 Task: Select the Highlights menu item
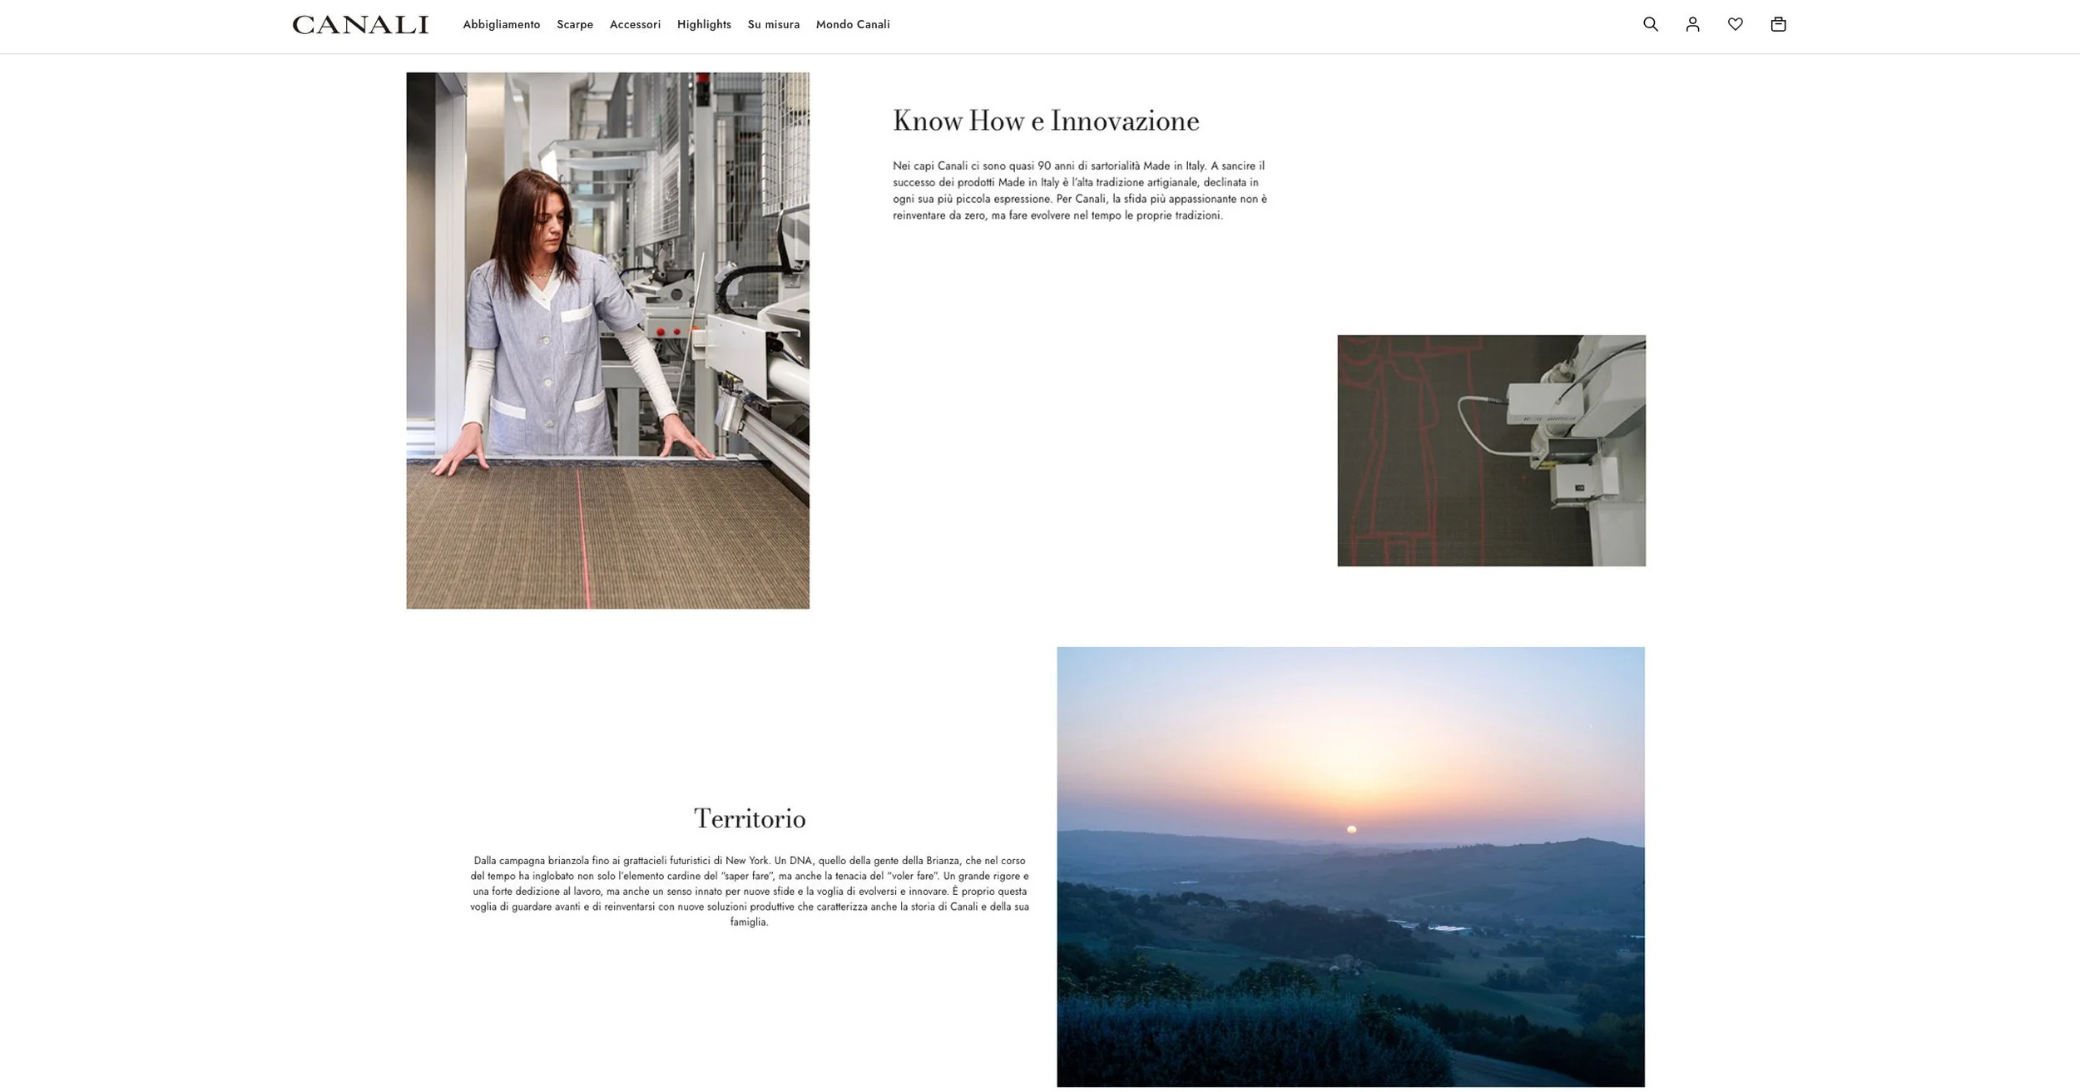(x=704, y=25)
